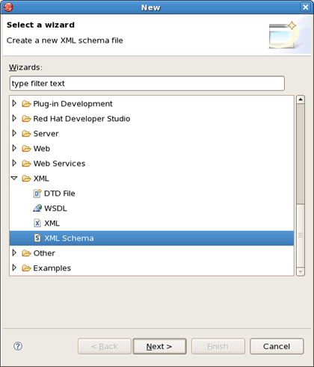The height and width of the screenshot is (367, 314).
Task: Expand the Plug-in Development category
Action: click(x=14, y=103)
